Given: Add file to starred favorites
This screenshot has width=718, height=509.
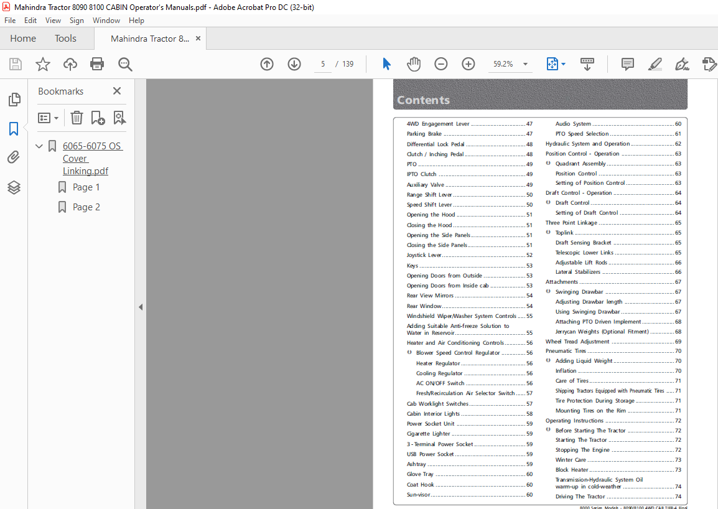Looking at the screenshot, I should 42,64.
